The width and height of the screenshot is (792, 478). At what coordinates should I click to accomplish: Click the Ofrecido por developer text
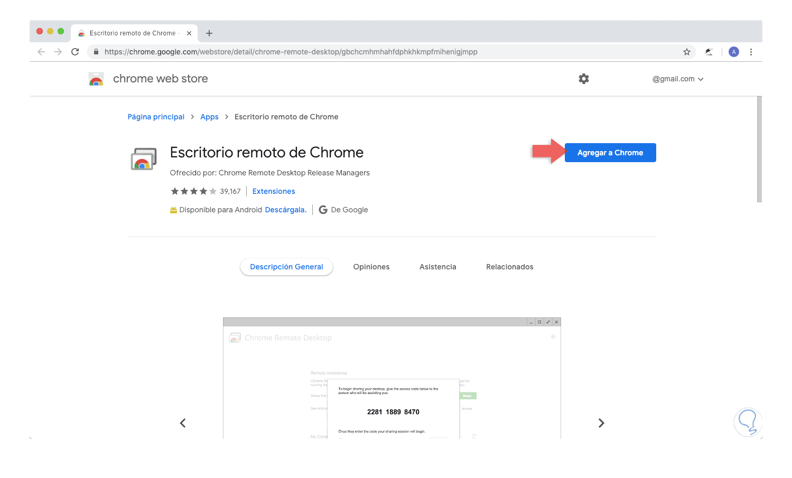270,173
